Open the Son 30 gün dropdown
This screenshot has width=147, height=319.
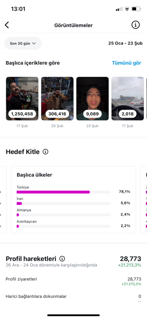tap(23, 43)
